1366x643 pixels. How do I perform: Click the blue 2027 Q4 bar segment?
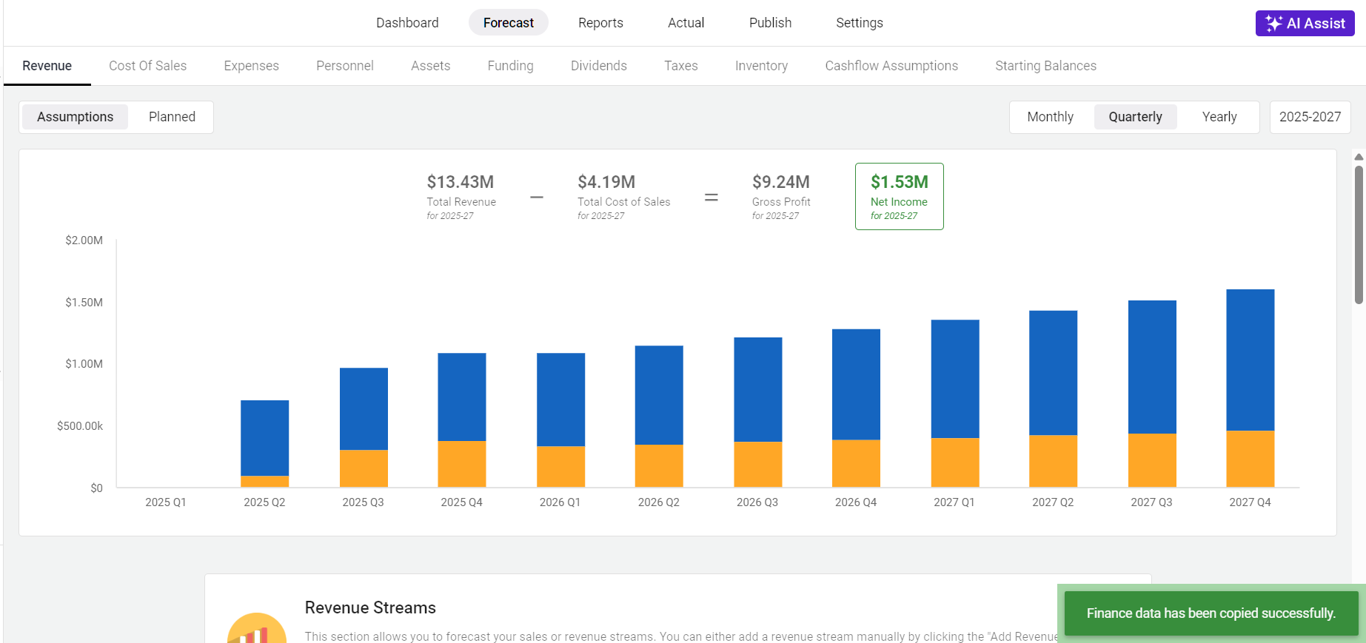tap(1250, 360)
